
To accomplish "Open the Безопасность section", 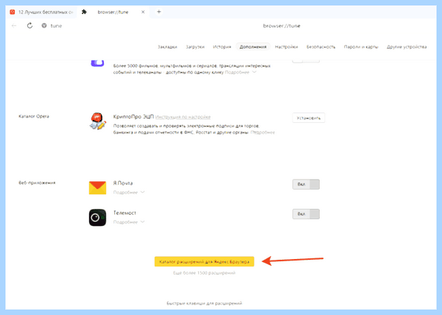I will coord(320,46).
